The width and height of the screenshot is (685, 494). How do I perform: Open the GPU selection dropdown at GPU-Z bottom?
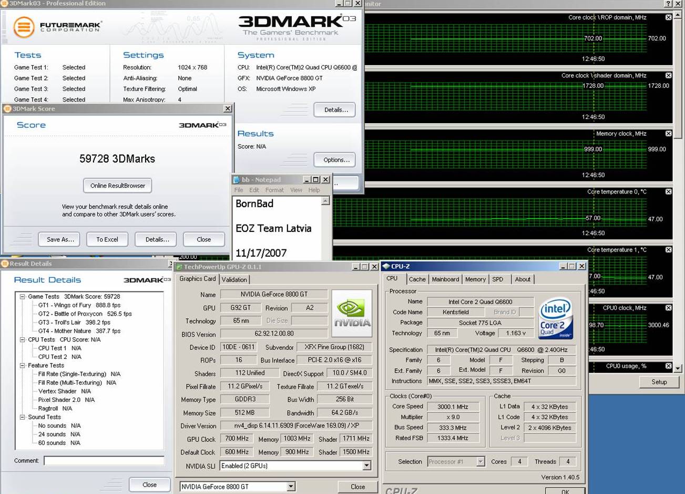coord(291,487)
